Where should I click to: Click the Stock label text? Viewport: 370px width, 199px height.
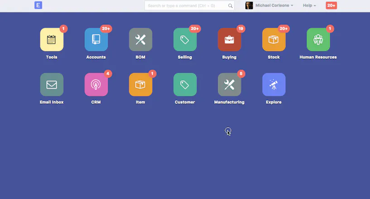(x=274, y=57)
